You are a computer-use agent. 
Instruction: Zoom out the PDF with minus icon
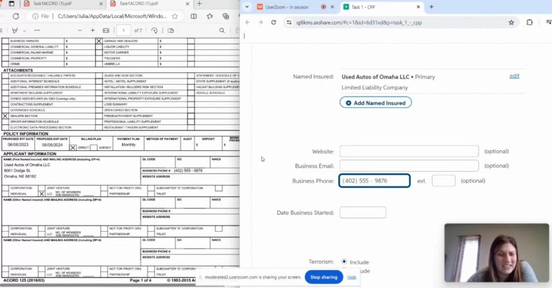(79, 30)
